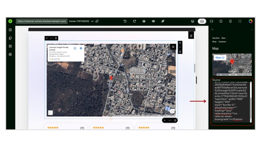Click the site URL field
Viewport: 261px width, 147px height.
pyautogui.click(x=42, y=21)
